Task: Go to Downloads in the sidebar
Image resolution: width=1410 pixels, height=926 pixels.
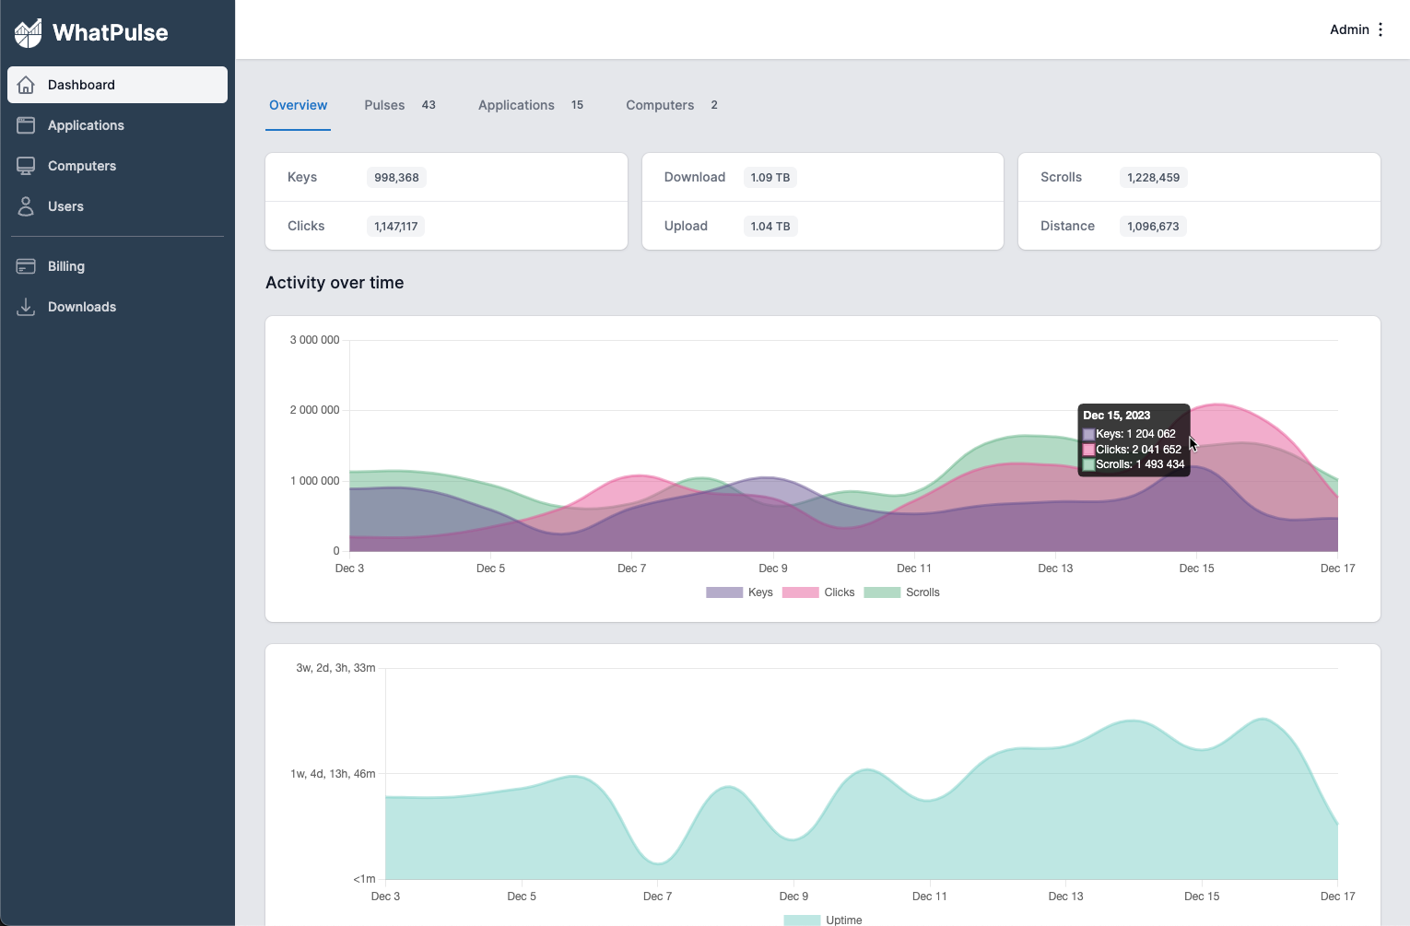Action: (82, 307)
